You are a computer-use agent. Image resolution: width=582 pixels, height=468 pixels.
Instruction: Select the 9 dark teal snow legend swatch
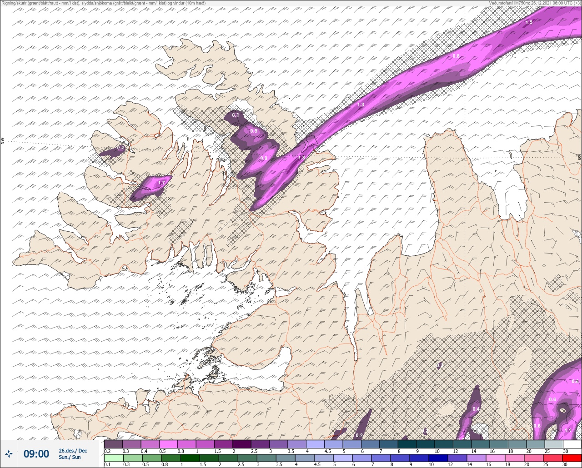(425, 444)
